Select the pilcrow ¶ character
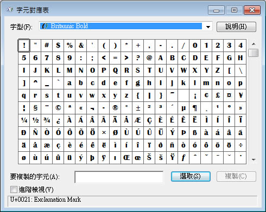The width and height of the screenshot is (266, 212). (195, 108)
